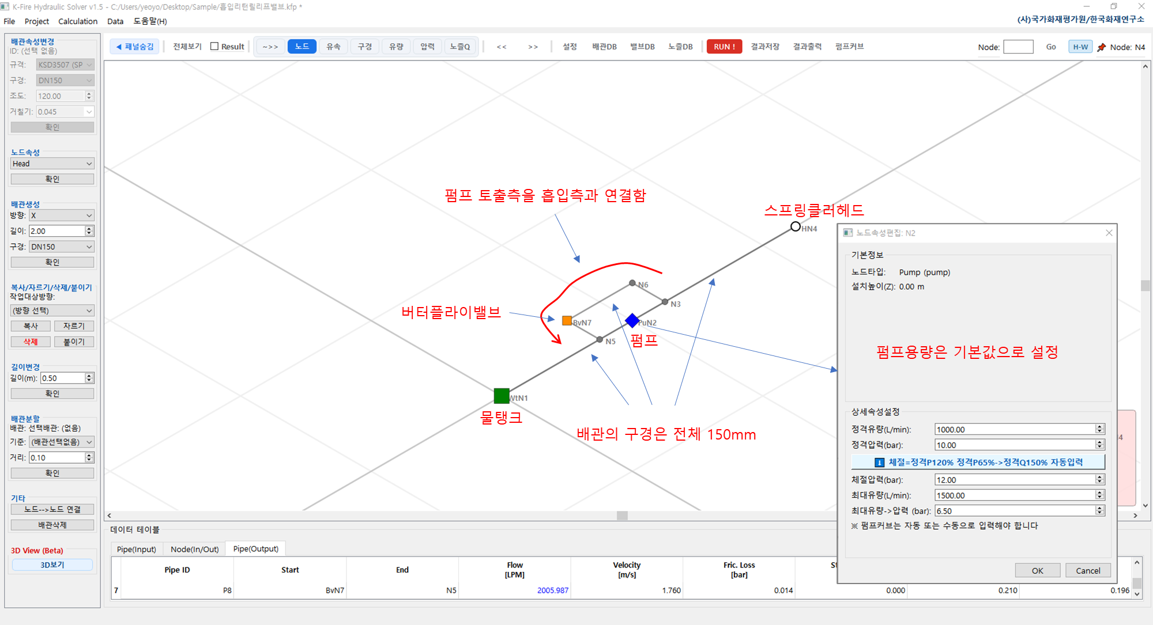Click the orange butterfly valve node BvN7
The width and height of the screenshot is (1153, 625).
pyautogui.click(x=567, y=320)
